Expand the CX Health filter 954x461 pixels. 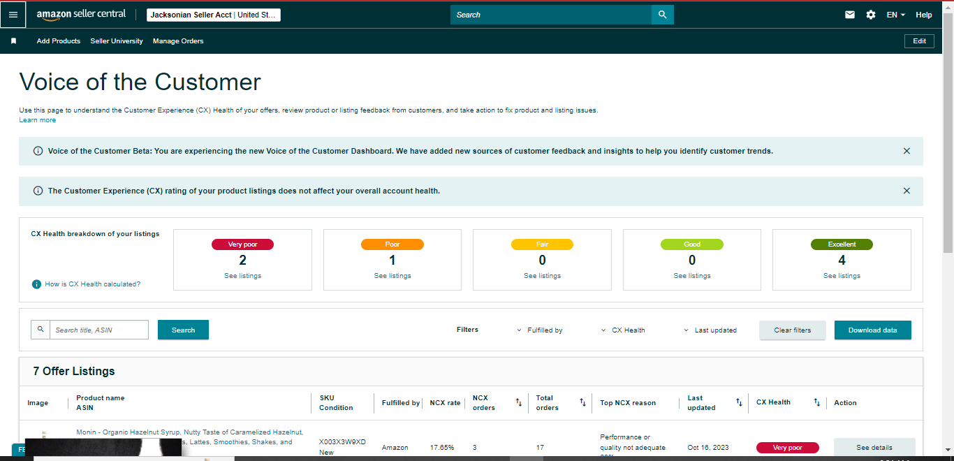(623, 330)
